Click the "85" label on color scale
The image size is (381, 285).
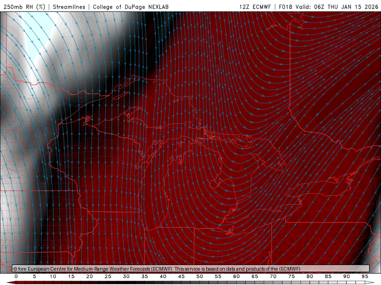[x=328, y=276]
